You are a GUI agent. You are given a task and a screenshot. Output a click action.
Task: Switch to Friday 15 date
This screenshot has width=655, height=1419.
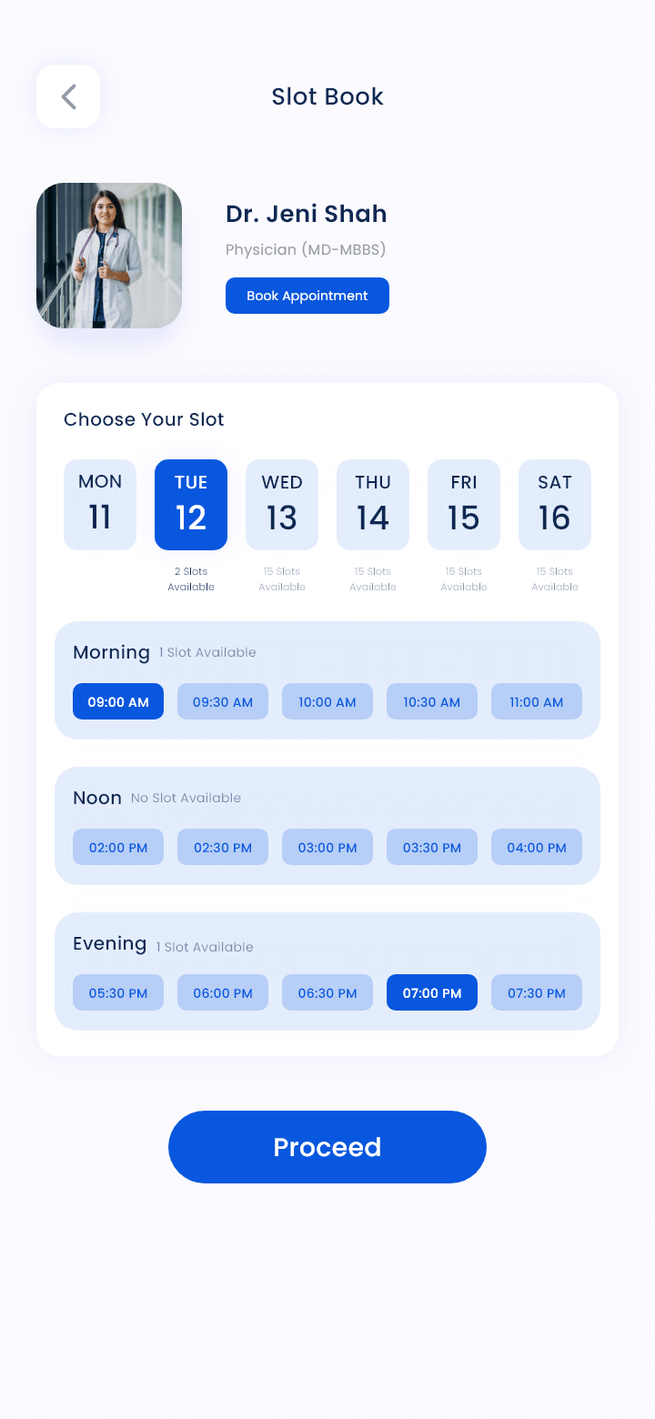(x=464, y=505)
